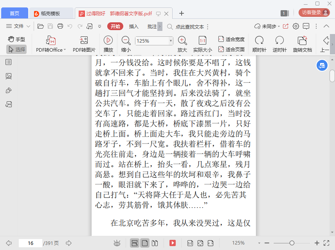This screenshot has width=335, height=250.
Task: Click the vertical scrollbar thumb
Action: tap(332, 76)
